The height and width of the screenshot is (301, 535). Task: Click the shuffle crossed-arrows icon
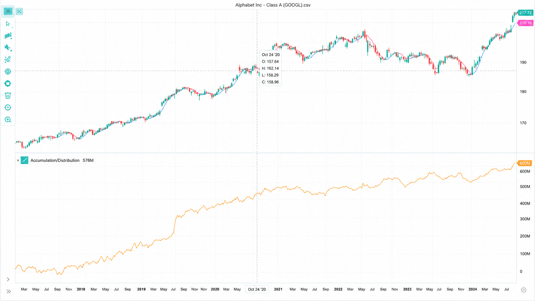pyautogui.click(x=19, y=12)
